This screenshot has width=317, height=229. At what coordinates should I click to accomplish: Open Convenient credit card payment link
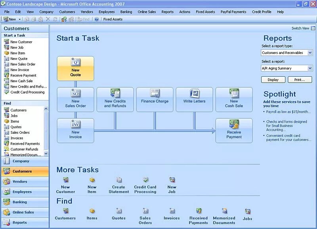[x=288, y=137]
